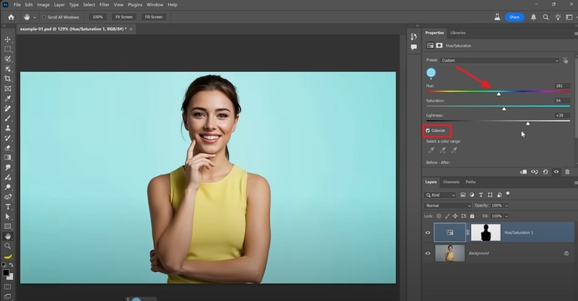Select the Path Selection tool
Screen dimensions: 578x301
click(x=7, y=216)
